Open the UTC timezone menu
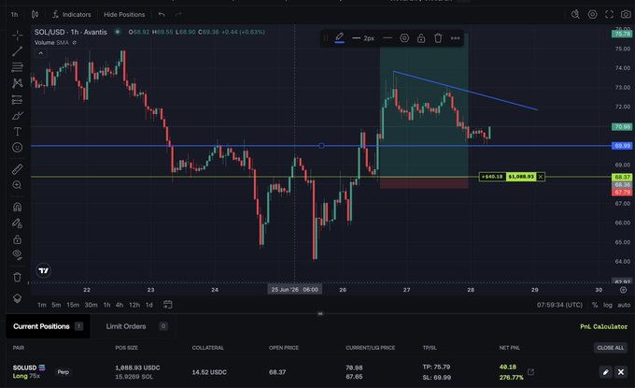Viewport: 635px width, 388px height. tap(559, 305)
